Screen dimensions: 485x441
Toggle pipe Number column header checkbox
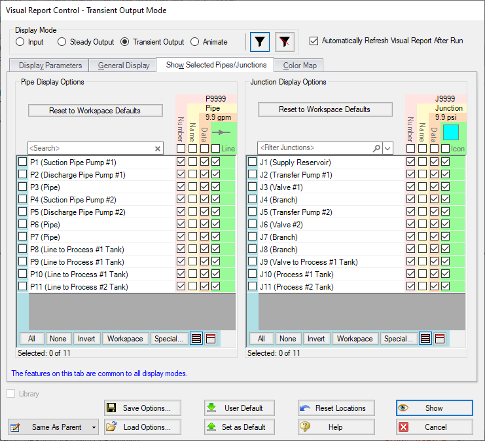tap(181, 148)
